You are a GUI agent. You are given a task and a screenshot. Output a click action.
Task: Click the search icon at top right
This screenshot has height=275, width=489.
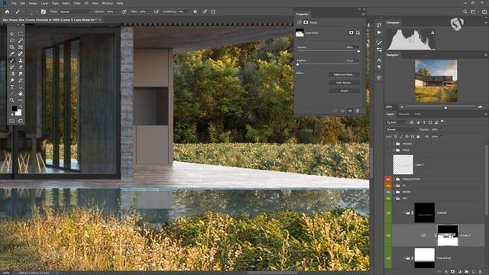point(465,11)
